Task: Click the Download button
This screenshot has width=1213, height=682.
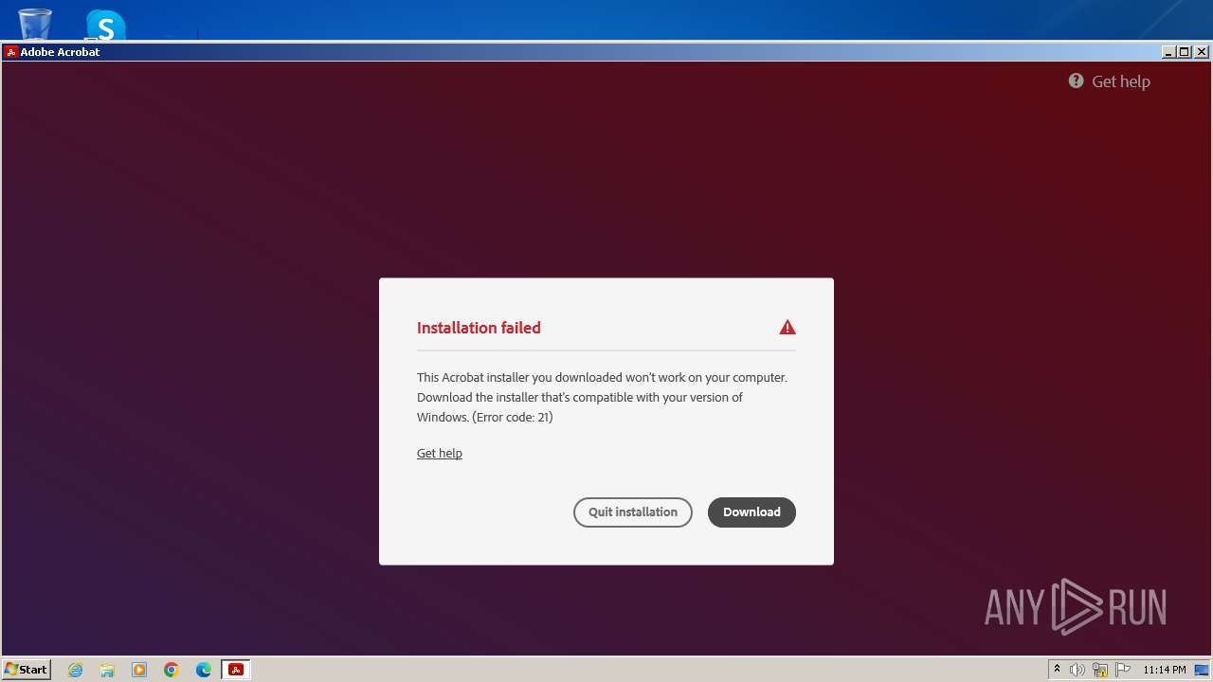Action: pyautogui.click(x=751, y=512)
